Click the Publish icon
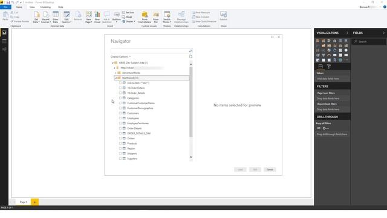This screenshot has width=387, height=218. point(223,16)
